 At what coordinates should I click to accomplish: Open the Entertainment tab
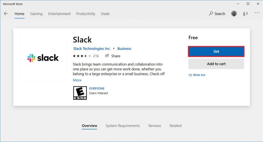tap(59, 14)
